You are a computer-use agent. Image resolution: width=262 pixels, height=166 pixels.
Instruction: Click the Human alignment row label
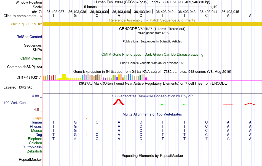36,122
